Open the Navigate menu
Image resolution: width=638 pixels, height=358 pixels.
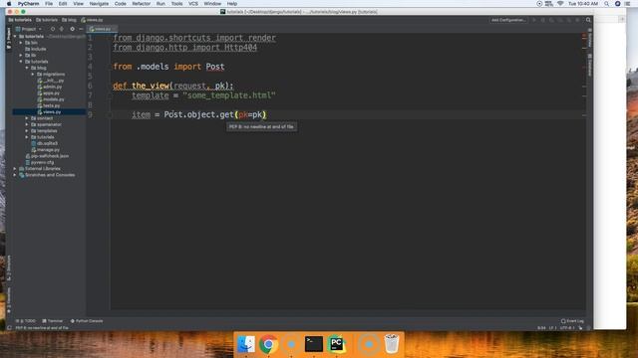point(99,4)
